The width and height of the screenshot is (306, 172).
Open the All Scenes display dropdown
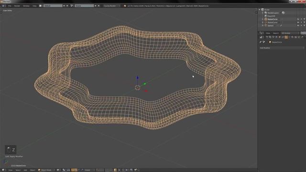290,33
